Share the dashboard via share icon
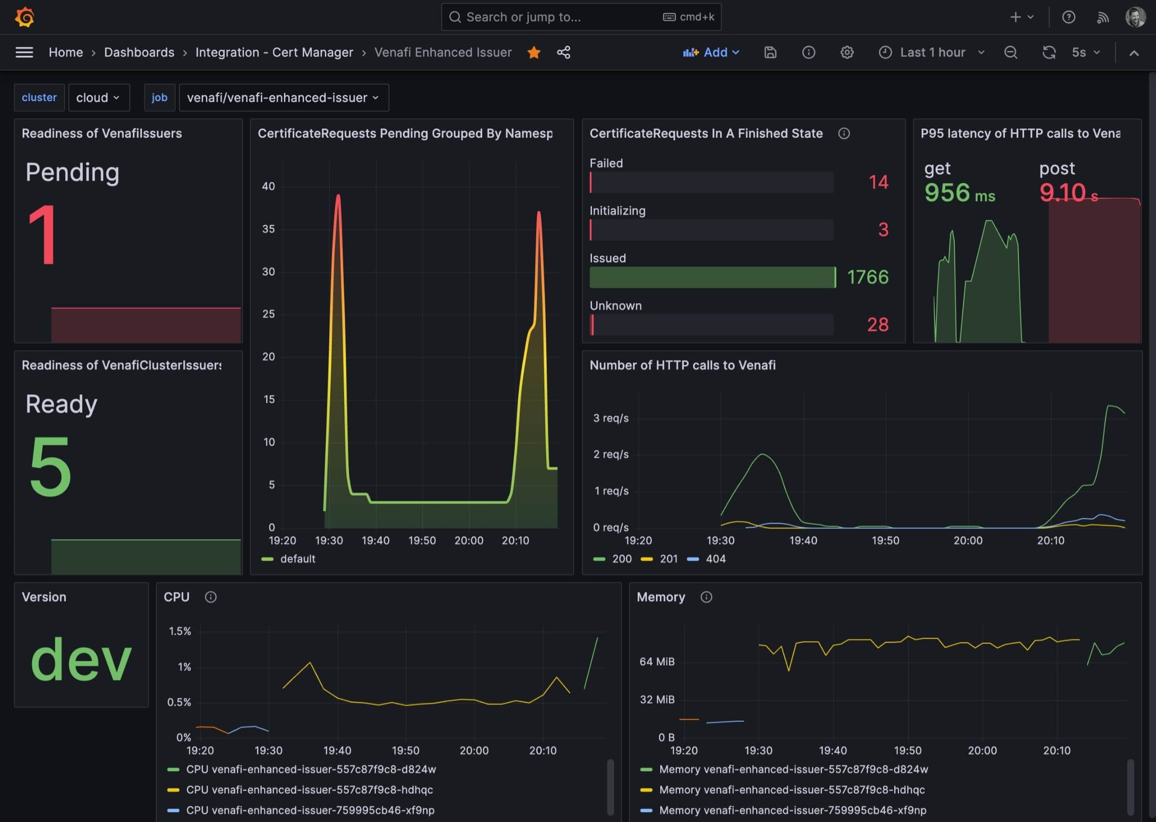This screenshot has width=1156, height=822. pyautogui.click(x=564, y=52)
